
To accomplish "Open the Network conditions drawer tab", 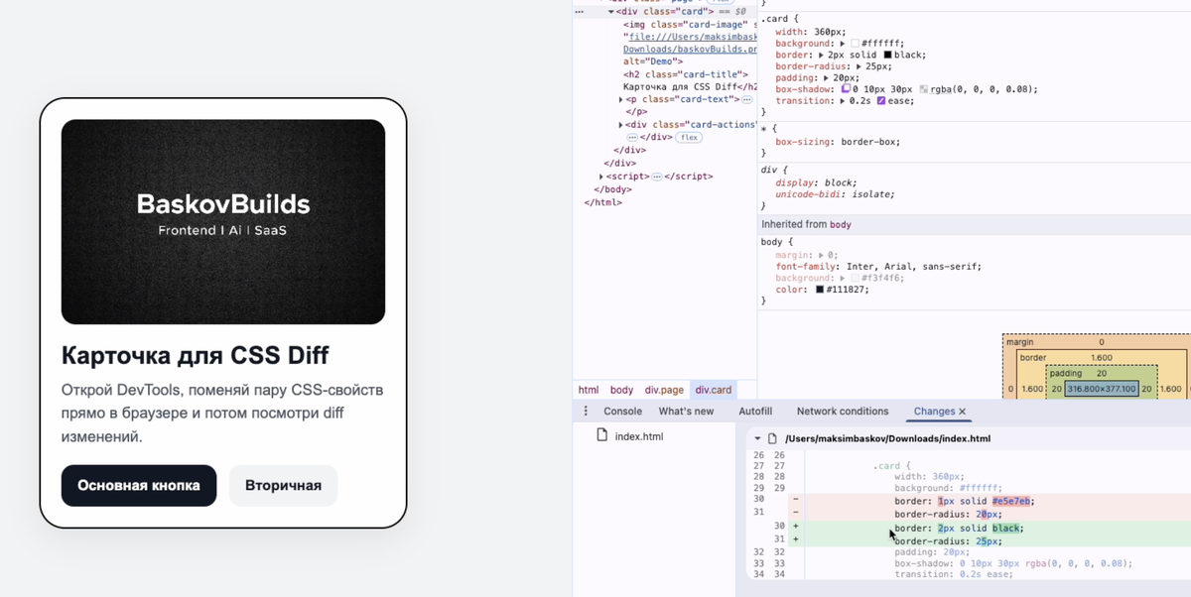I will click(843, 411).
